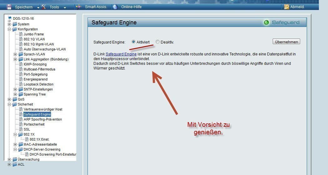This screenshot has width=328, height=175.
Task: Click the DHCP-Server-Screening folder icon
Action: click(x=21, y=149)
